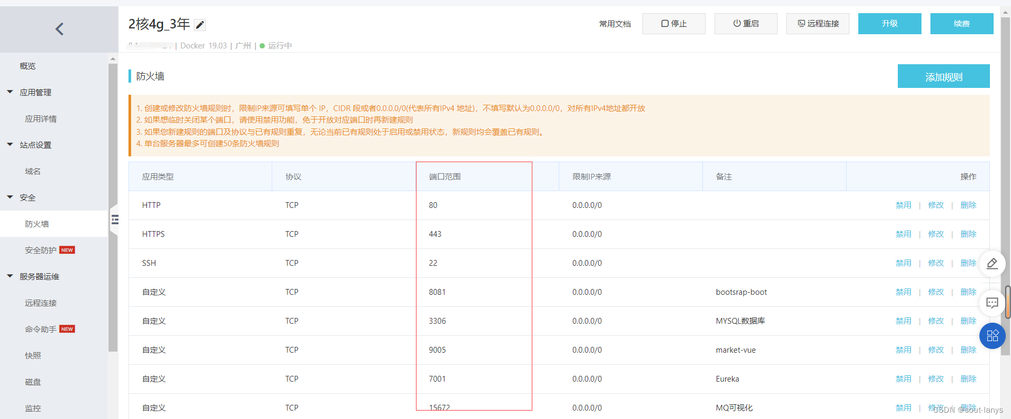Delete the HTTPS port 443 rule
1011x419 pixels.
tap(968, 234)
